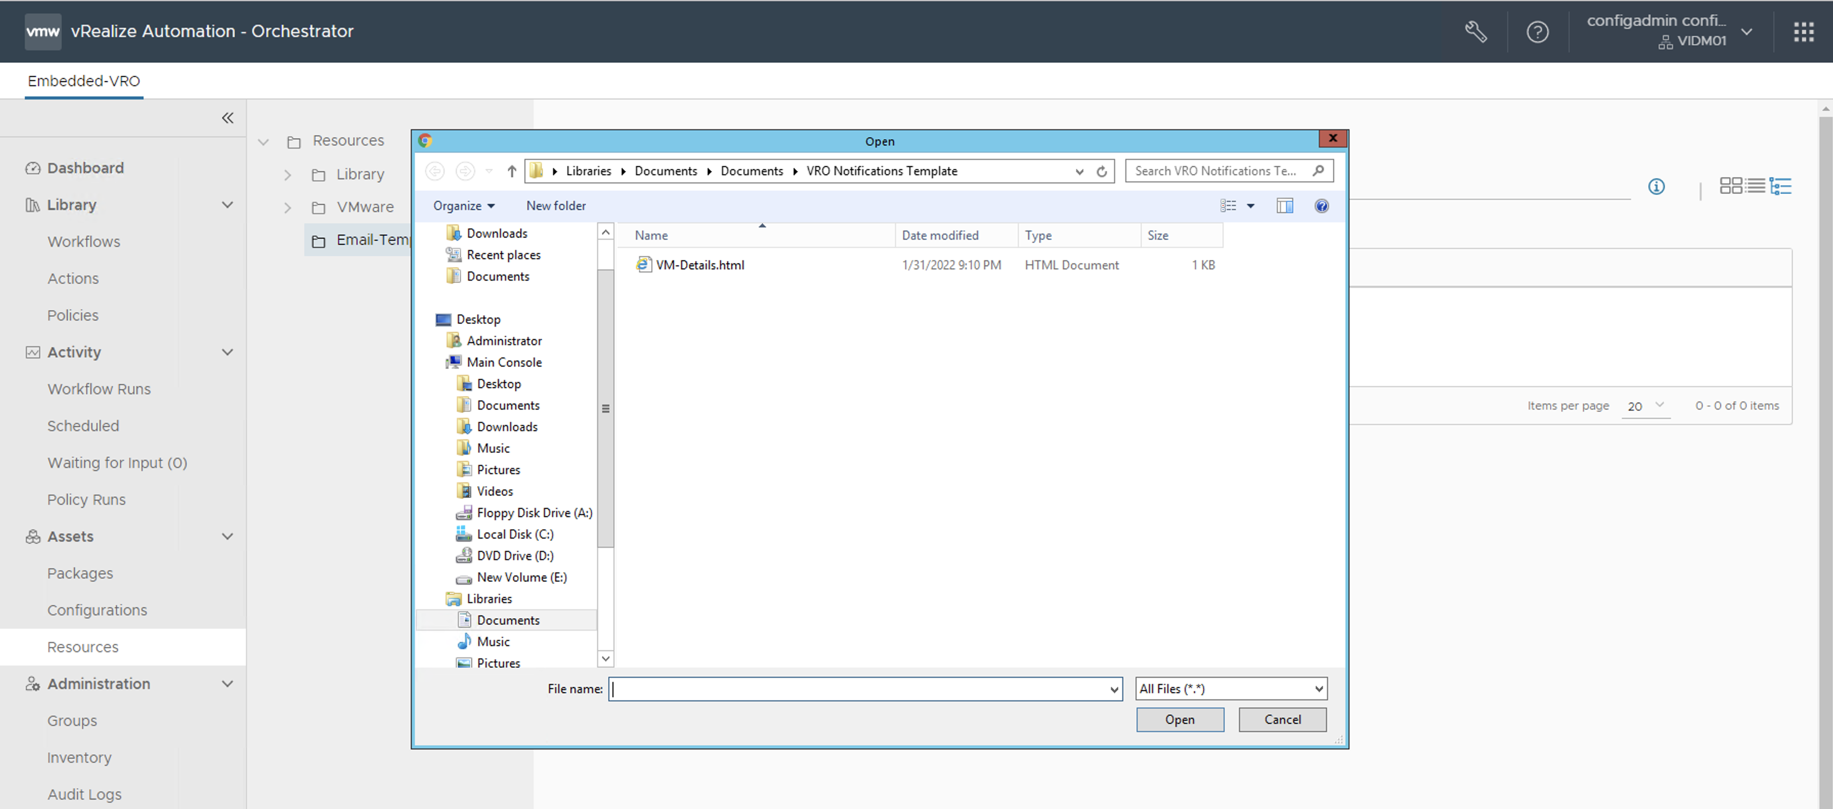Toggle the preview pane in dialog
The width and height of the screenshot is (1833, 809).
click(1285, 206)
